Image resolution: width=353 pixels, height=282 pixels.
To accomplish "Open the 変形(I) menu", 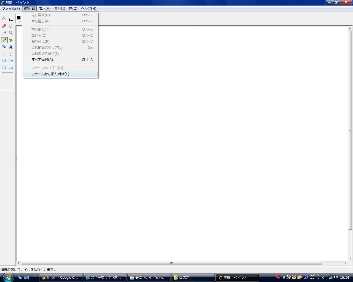I will [x=60, y=9].
